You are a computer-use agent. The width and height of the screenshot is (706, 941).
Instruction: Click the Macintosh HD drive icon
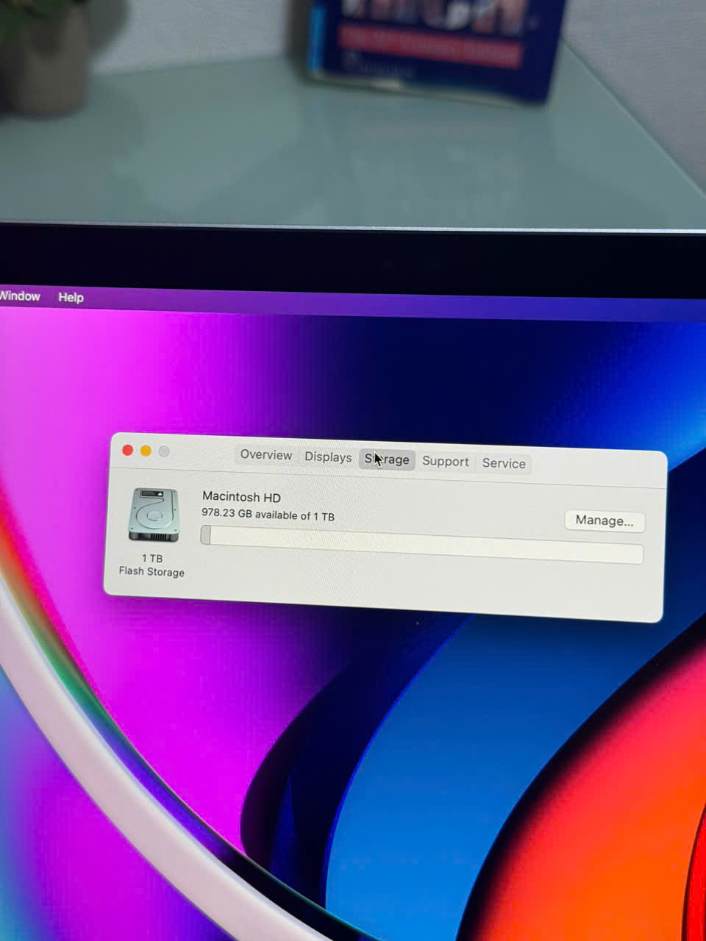[154, 515]
